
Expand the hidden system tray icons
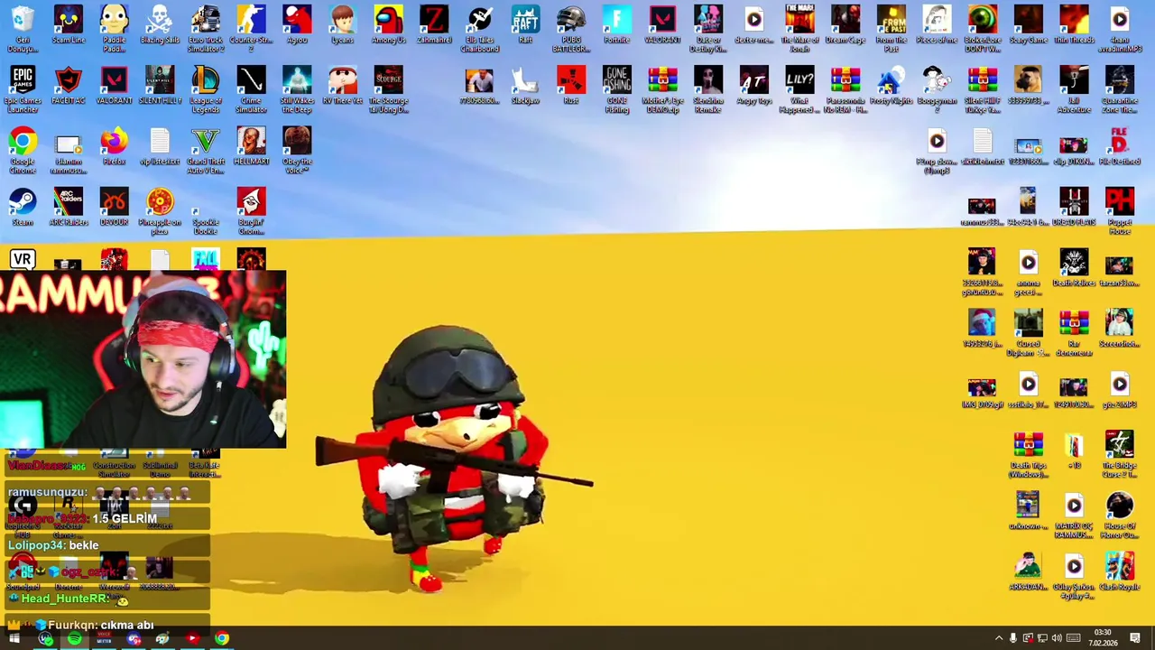coord(998,638)
